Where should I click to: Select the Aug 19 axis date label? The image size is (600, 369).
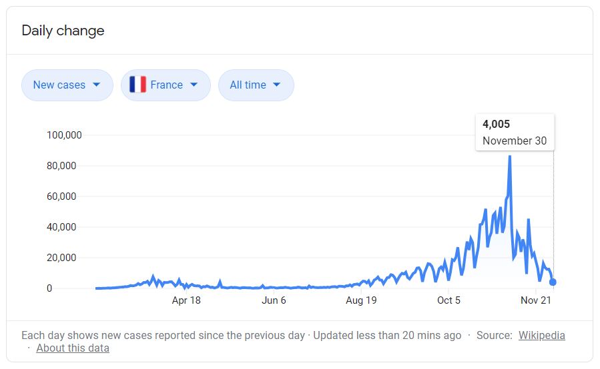coord(361,300)
